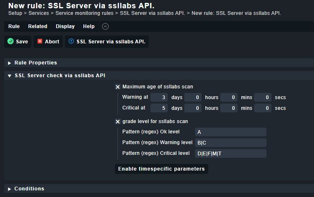Edit the Warning at secs field

[263, 97]
